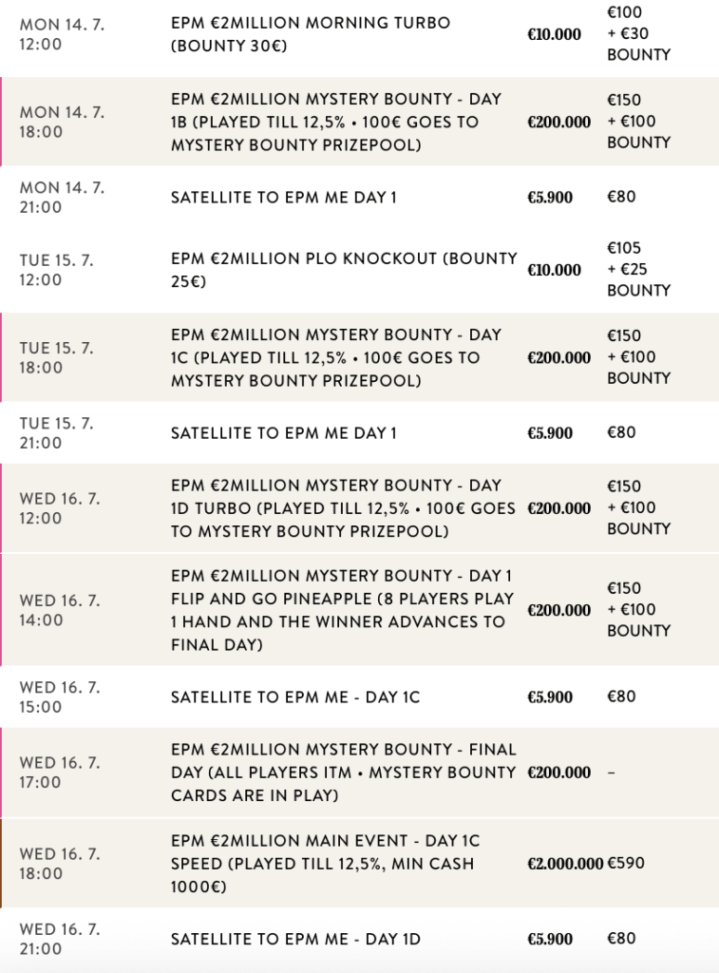Image resolution: width=719 pixels, height=973 pixels.
Task: Click Monday 21:00 Satellite to EPM ME
Action: pos(283,198)
